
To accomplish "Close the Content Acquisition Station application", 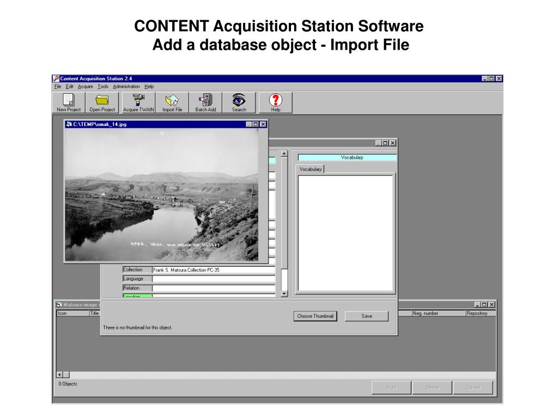I will tap(499, 79).
